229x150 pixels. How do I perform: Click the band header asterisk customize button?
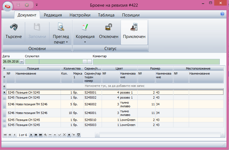coord(4,68)
